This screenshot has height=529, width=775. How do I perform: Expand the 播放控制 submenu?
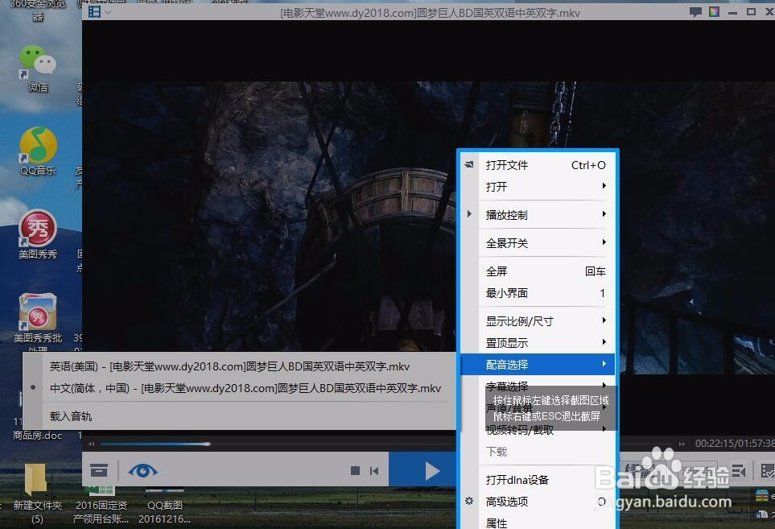(x=538, y=215)
